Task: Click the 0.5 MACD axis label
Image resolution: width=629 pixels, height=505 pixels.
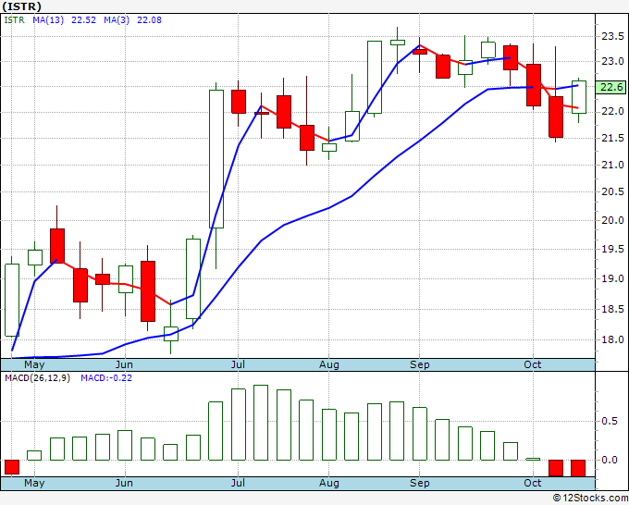Action: pos(610,421)
